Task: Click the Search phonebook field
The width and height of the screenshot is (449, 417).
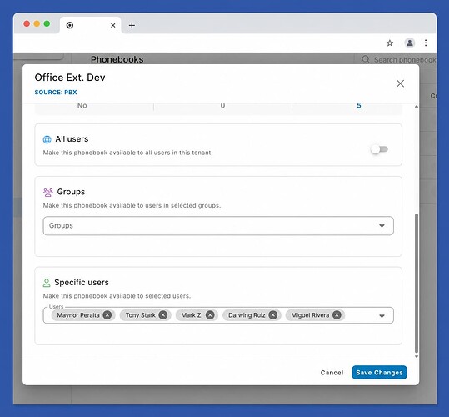Action: [x=398, y=59]
